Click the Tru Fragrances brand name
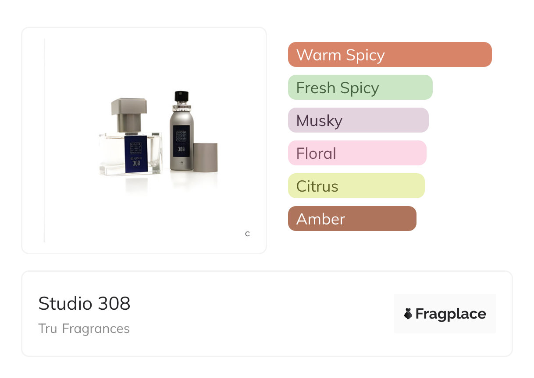Viewport: 534px width, 378px height. tap(84, 329)
